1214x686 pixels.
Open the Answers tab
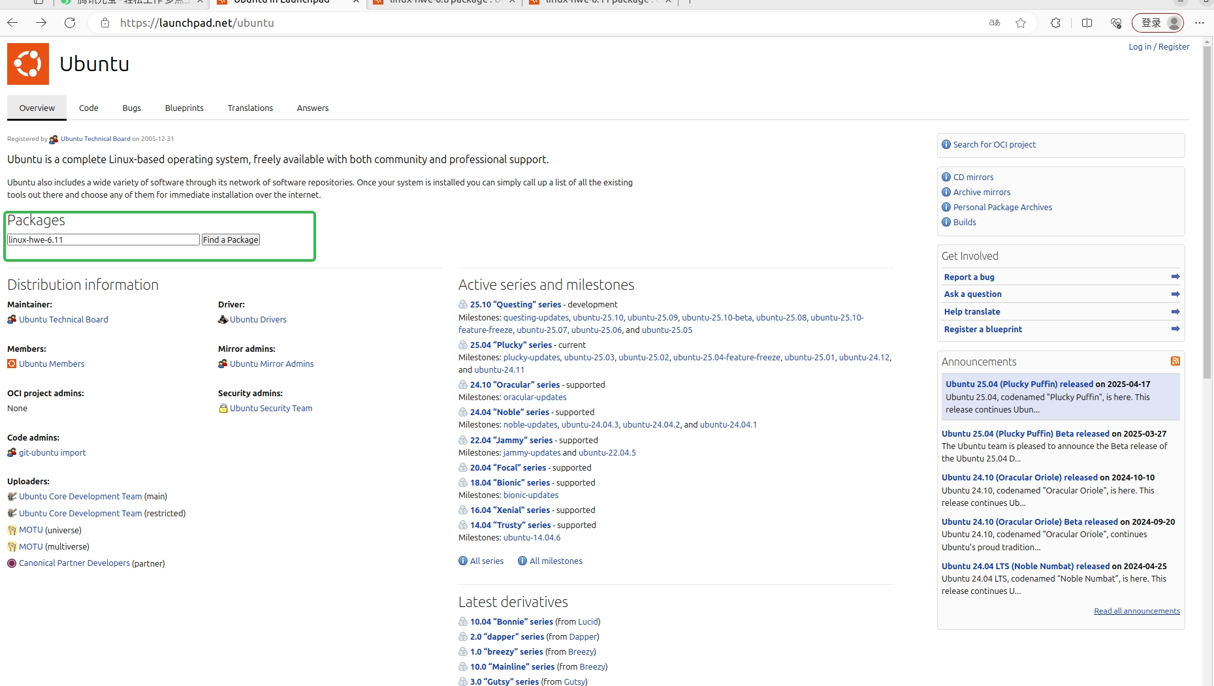313,108
